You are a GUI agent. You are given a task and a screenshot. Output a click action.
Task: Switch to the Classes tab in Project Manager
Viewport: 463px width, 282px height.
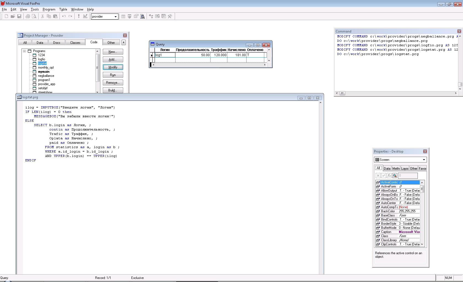point(75,43)
